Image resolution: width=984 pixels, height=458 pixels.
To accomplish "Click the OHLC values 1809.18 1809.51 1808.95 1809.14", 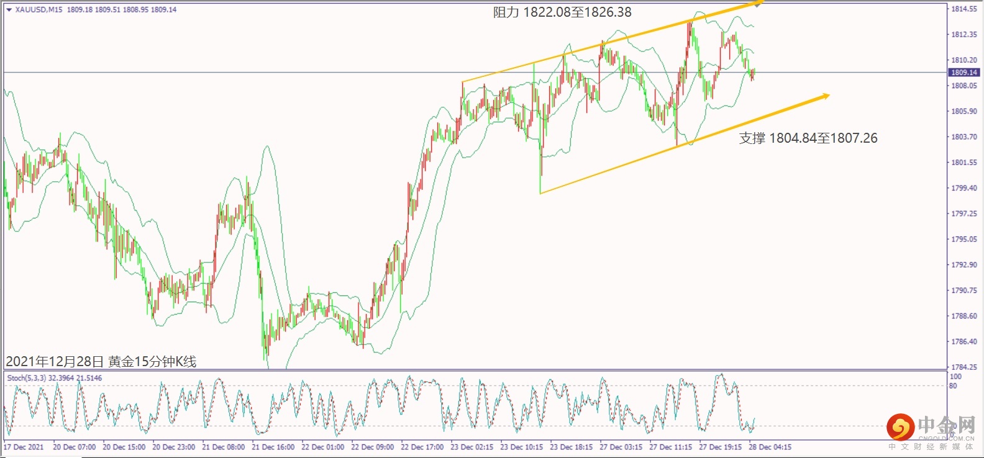I will pyautogui.click(x=122, y=10).
